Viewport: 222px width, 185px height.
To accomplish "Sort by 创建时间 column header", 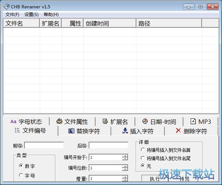I will point(110,23).
